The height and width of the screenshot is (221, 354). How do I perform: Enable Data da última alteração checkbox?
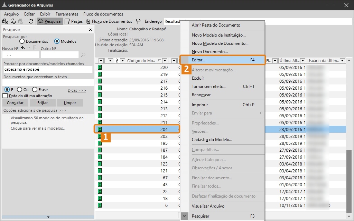click(x=5, y=96)
